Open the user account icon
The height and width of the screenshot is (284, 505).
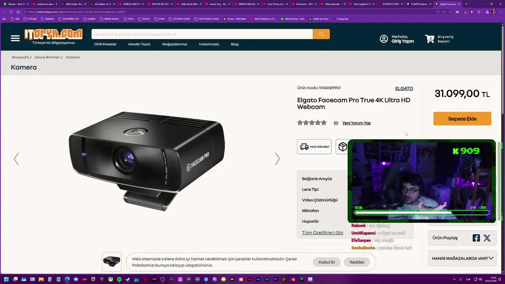tap(384, 39)
